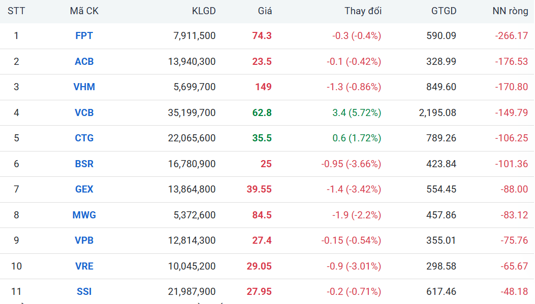The width and height of the screenshot is (535, 304).
Task: Click CTG change 0.6 (1.72%)
Action: coord(357,138)
